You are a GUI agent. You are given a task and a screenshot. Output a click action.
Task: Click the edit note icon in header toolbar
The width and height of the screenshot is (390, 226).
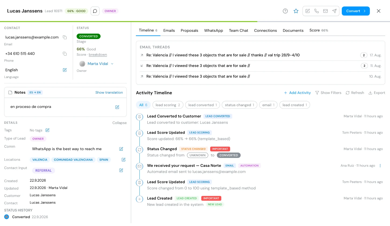(x=308, y=11)
